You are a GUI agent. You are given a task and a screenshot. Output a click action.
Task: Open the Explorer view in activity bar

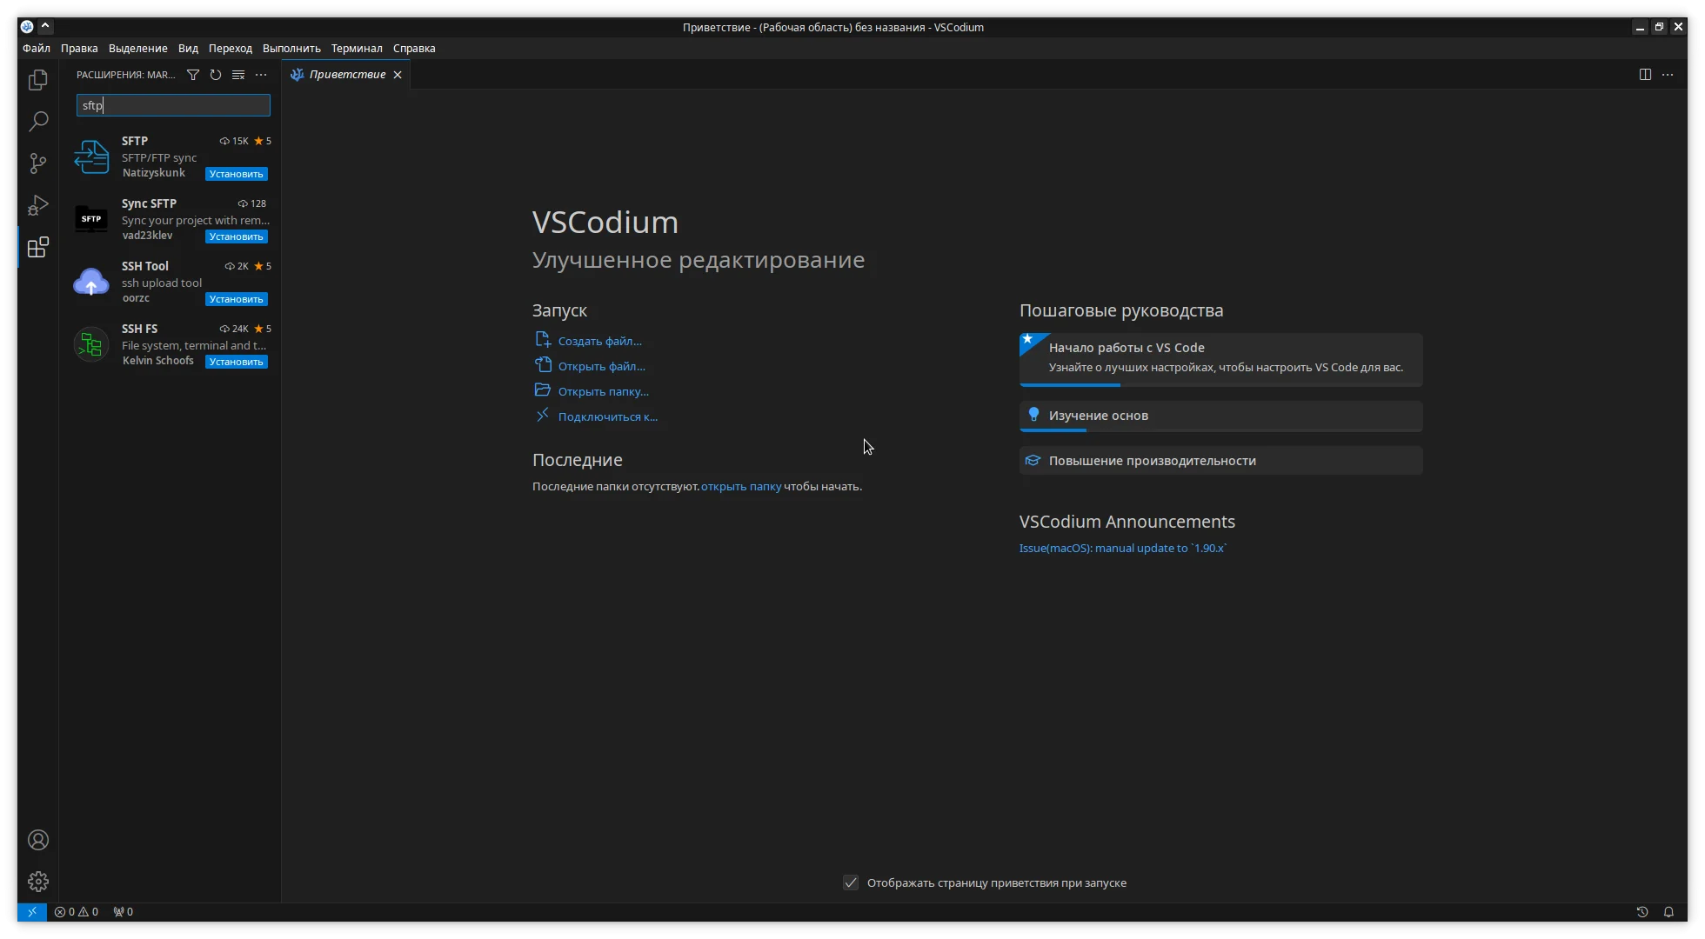37,80
